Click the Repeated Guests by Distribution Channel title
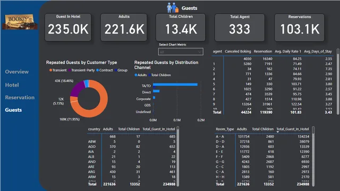 point(166,65)
